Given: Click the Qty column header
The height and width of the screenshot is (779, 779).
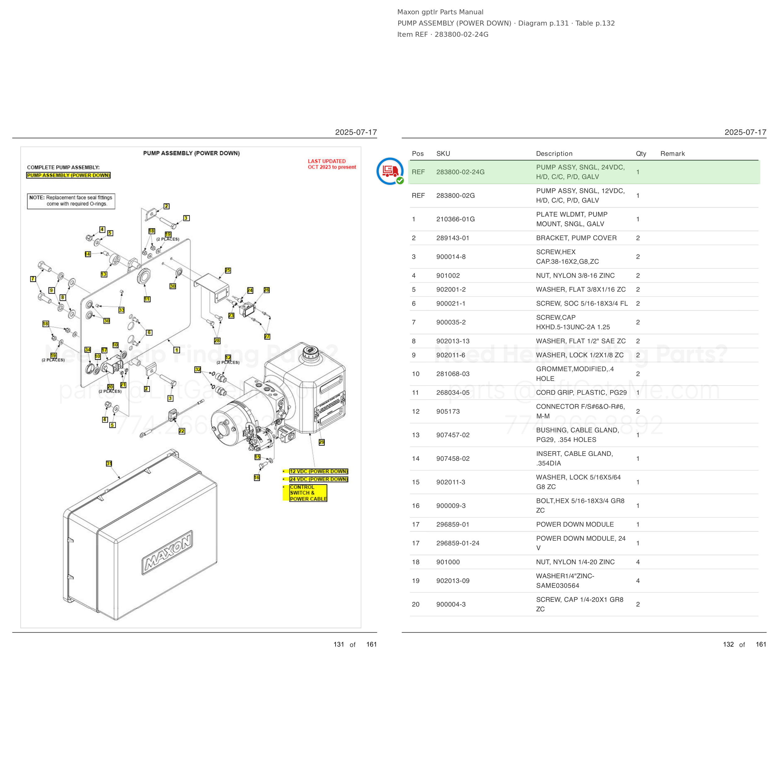Looking at the screenshot, I should [x=641, y=154].
